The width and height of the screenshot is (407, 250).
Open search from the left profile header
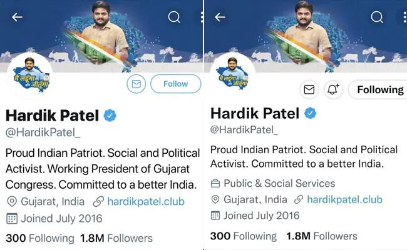pyautogui.click(x=173, y=17)
